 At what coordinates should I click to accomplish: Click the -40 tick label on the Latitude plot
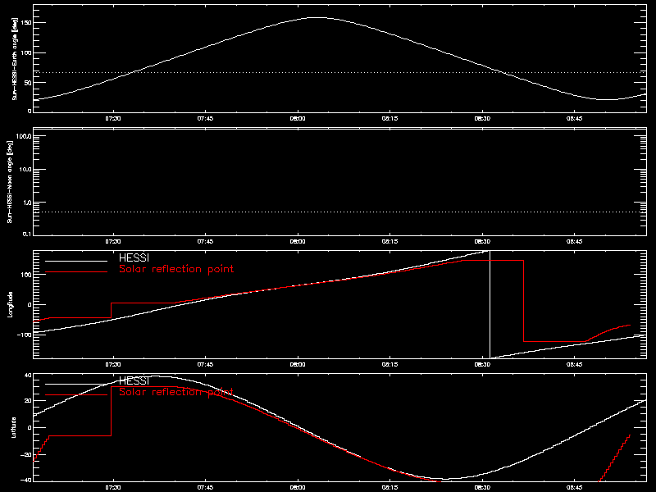27,480
